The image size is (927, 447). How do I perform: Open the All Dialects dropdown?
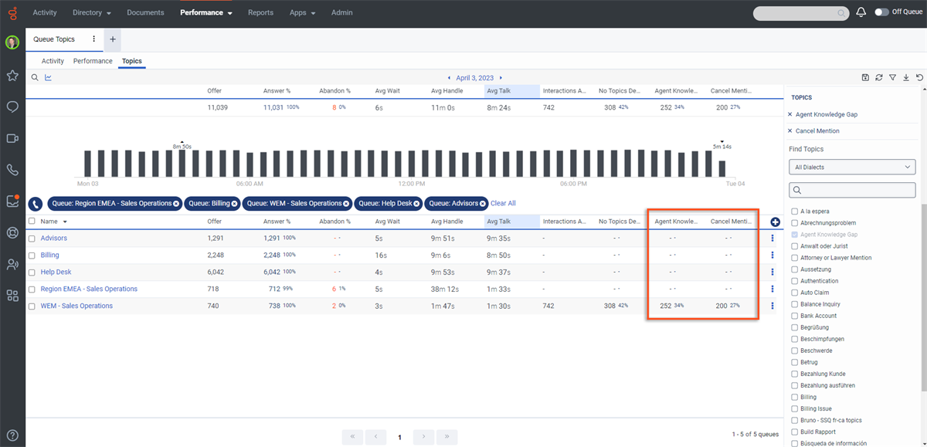pos(851,167)
